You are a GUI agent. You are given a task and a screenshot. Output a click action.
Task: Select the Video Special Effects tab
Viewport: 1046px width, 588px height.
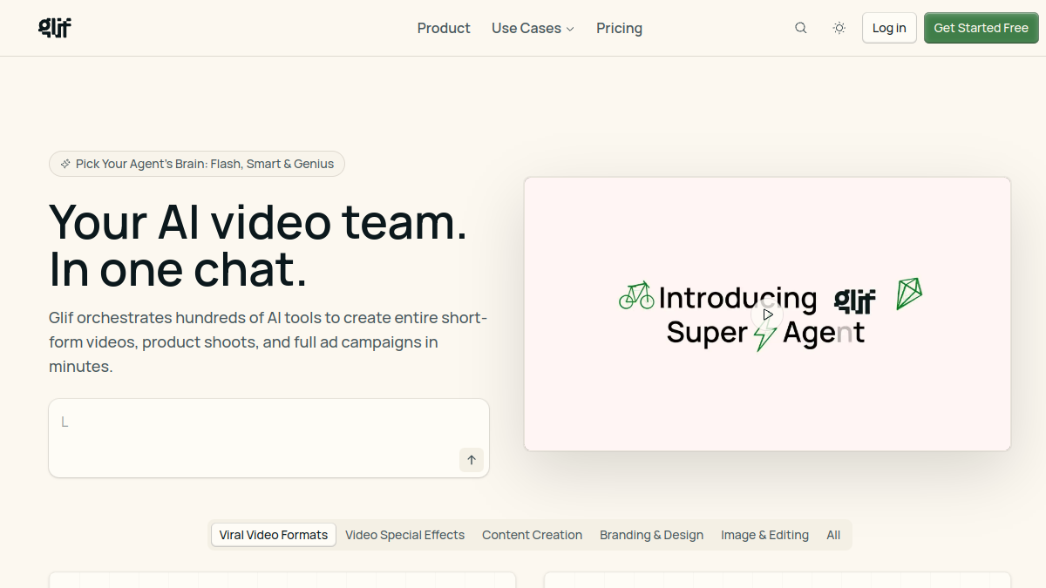[x=404, y=535]
